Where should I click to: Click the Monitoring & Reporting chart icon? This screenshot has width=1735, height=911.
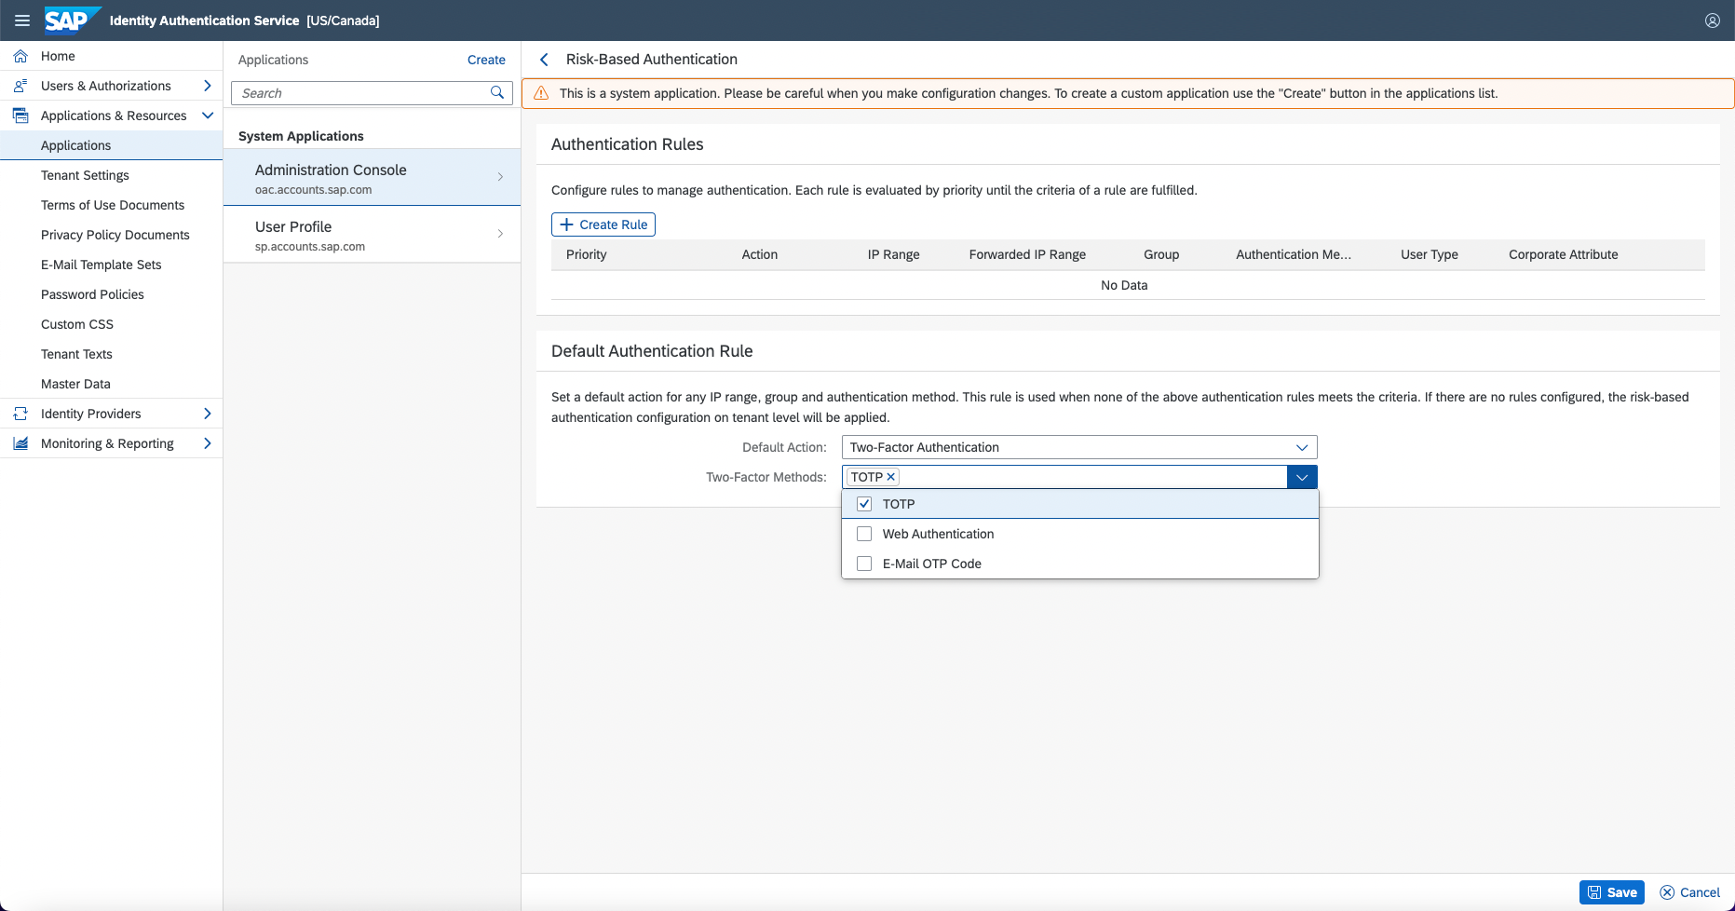coord(20,443)
